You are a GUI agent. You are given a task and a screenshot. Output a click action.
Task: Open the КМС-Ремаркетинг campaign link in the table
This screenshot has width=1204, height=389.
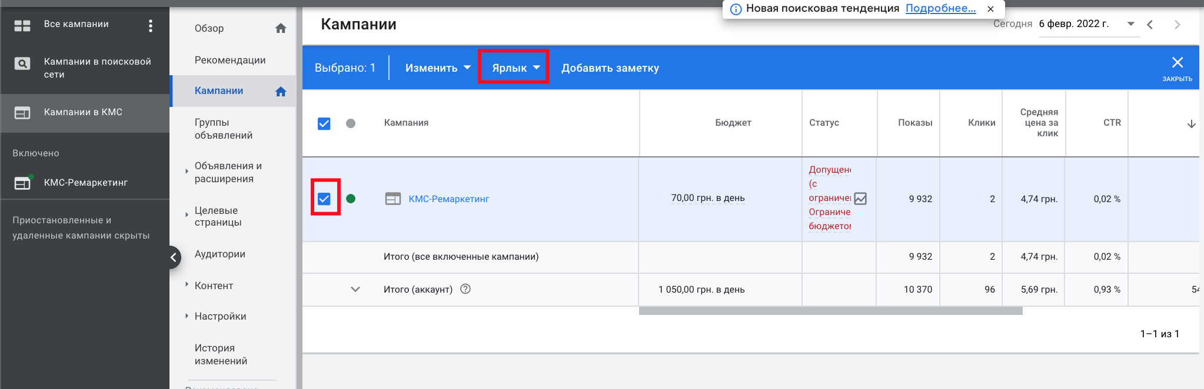448,199
